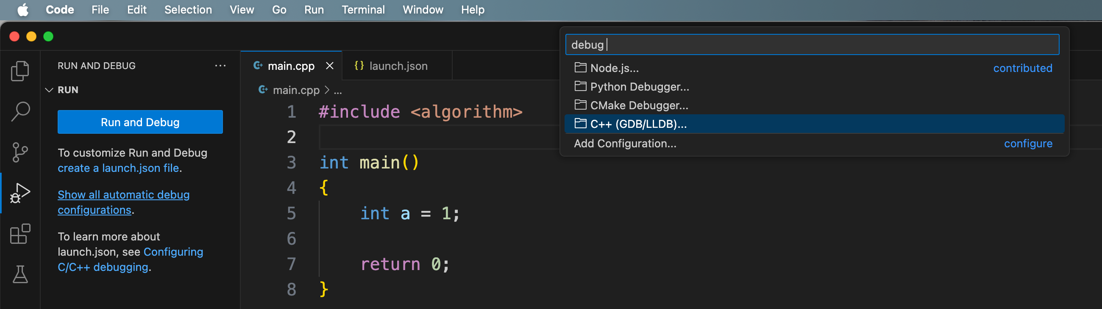Viewport: 1102px width, 309px height.
Task: Click the breadcrumb chevron after main.cpp
Action: pyautogui.click(x=327, y=90)
